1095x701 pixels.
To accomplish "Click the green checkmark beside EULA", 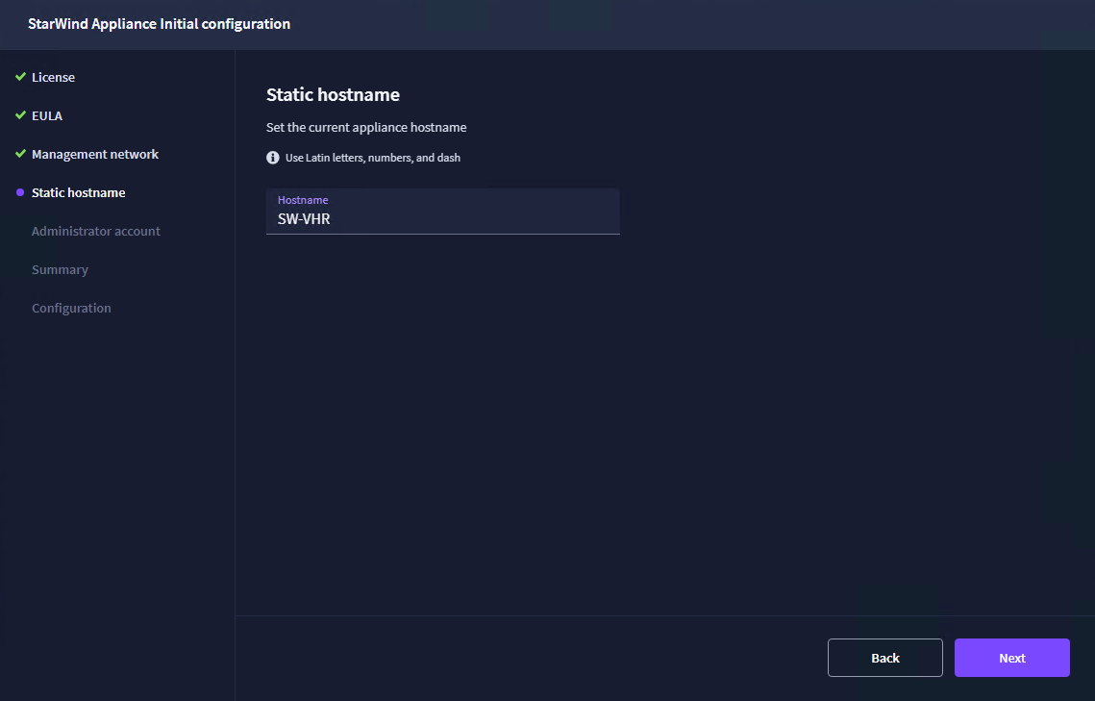I will click(20, 115).
